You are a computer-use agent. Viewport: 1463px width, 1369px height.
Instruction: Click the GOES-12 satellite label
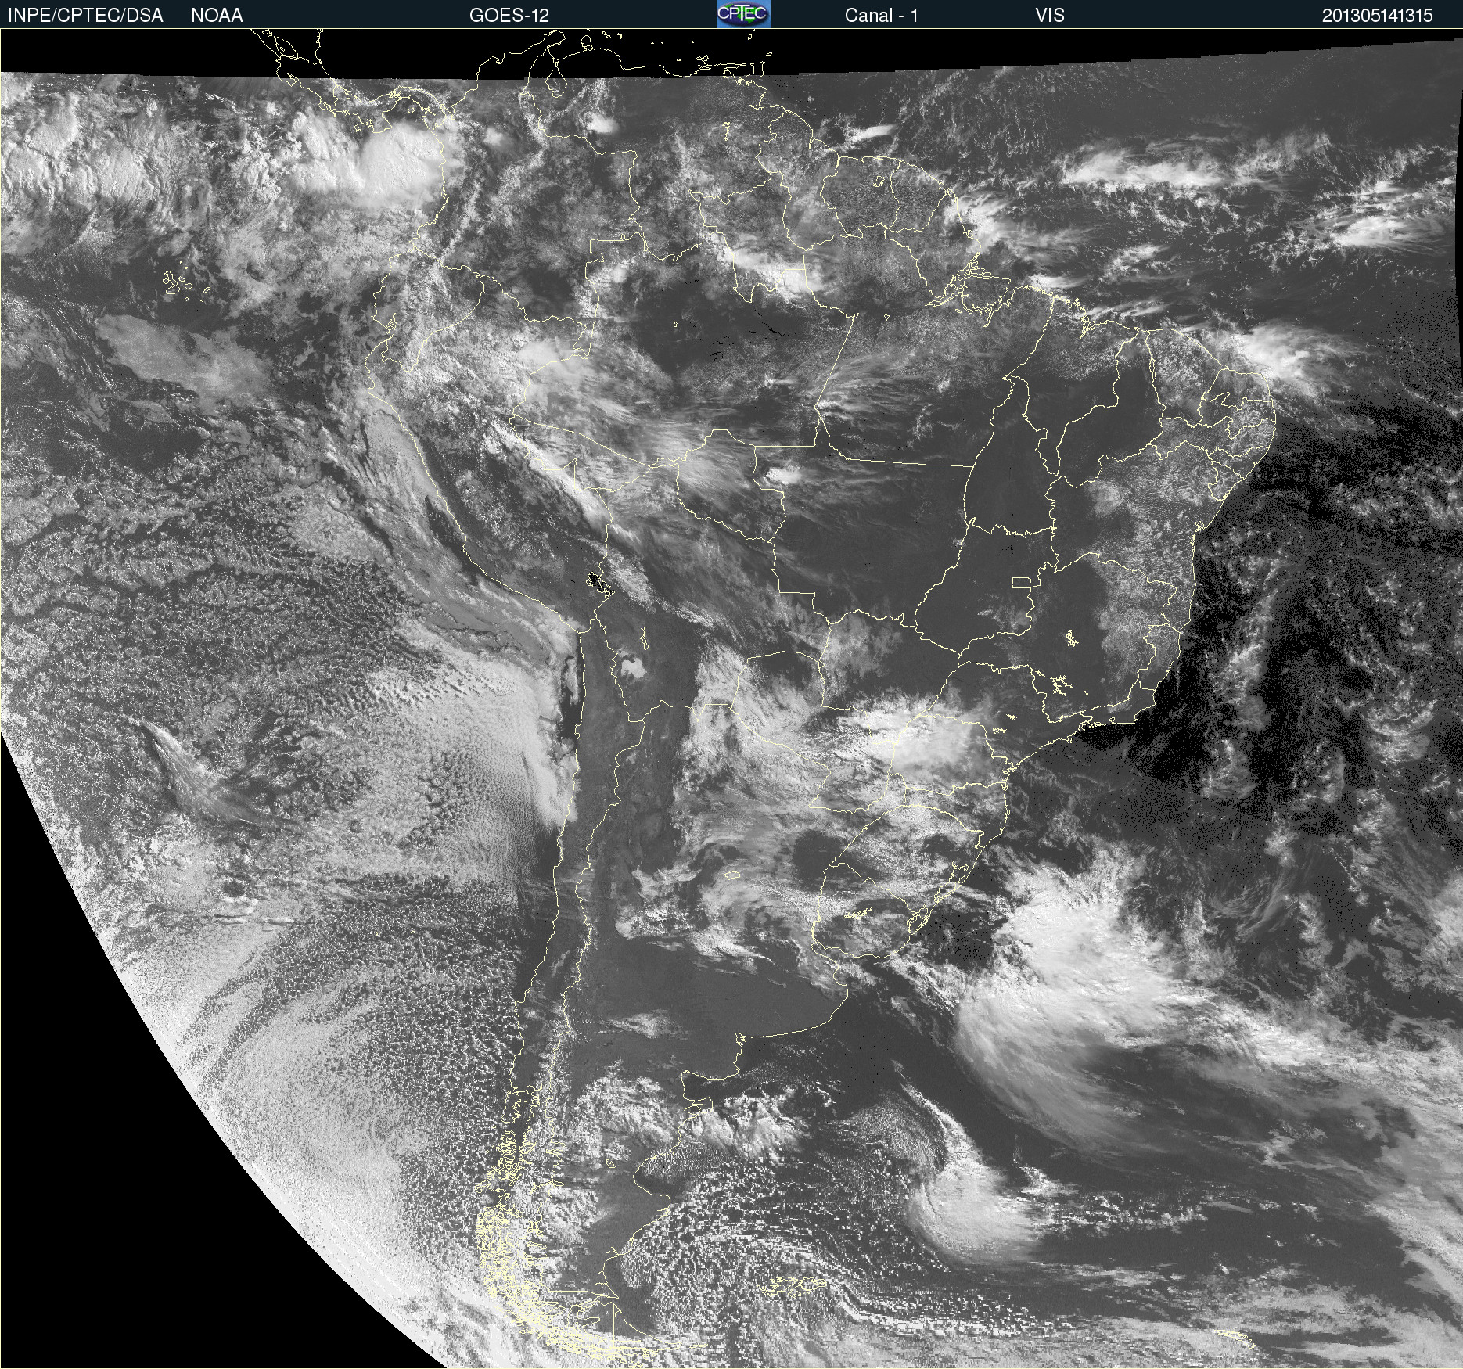(509, 16)
